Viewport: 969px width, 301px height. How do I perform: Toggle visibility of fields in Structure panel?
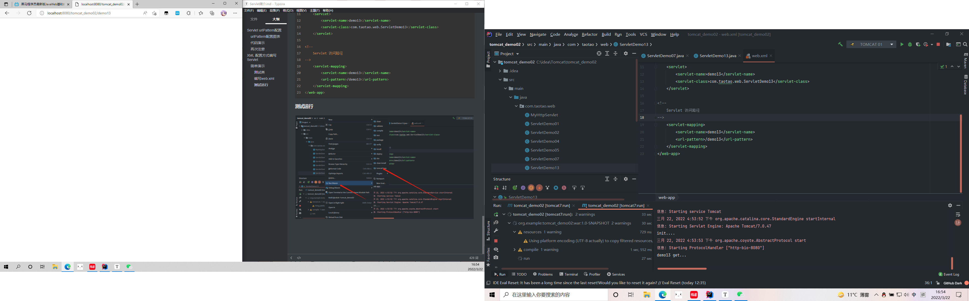(x=531, y=188)
